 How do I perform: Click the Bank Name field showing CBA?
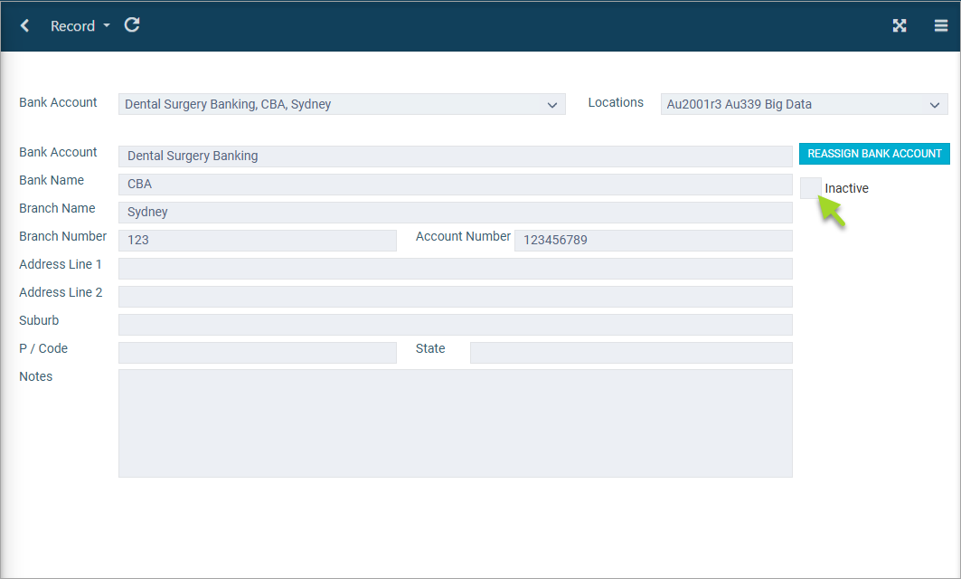pos(455,185)
